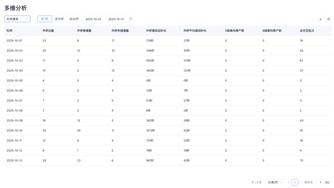Go to the previous page arrow
Screen dimensions: 334x188
[x=288, y=182]
